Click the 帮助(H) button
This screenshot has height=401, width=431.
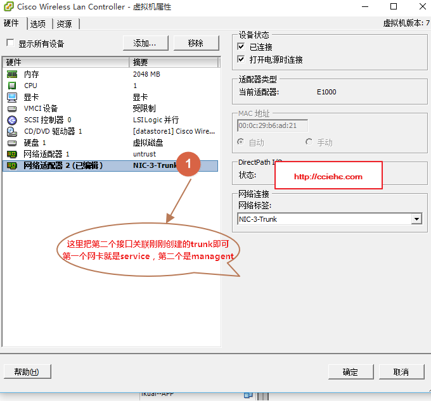point(27,372)
